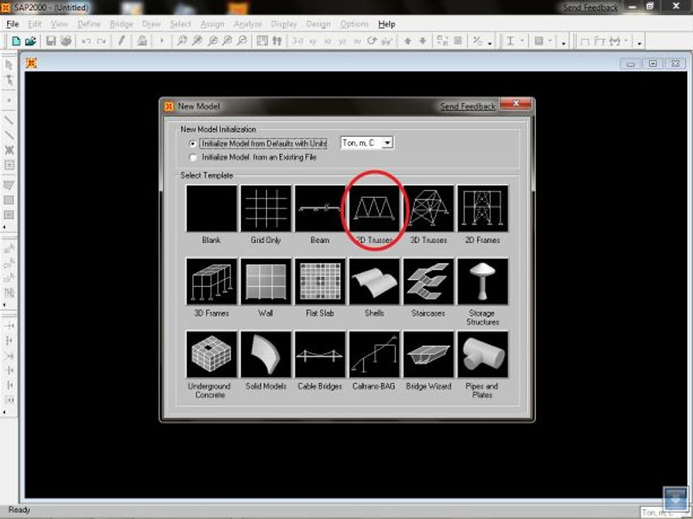Open the View menu
The height and width of the screenshot is (519, 693).
coord(59,24)
